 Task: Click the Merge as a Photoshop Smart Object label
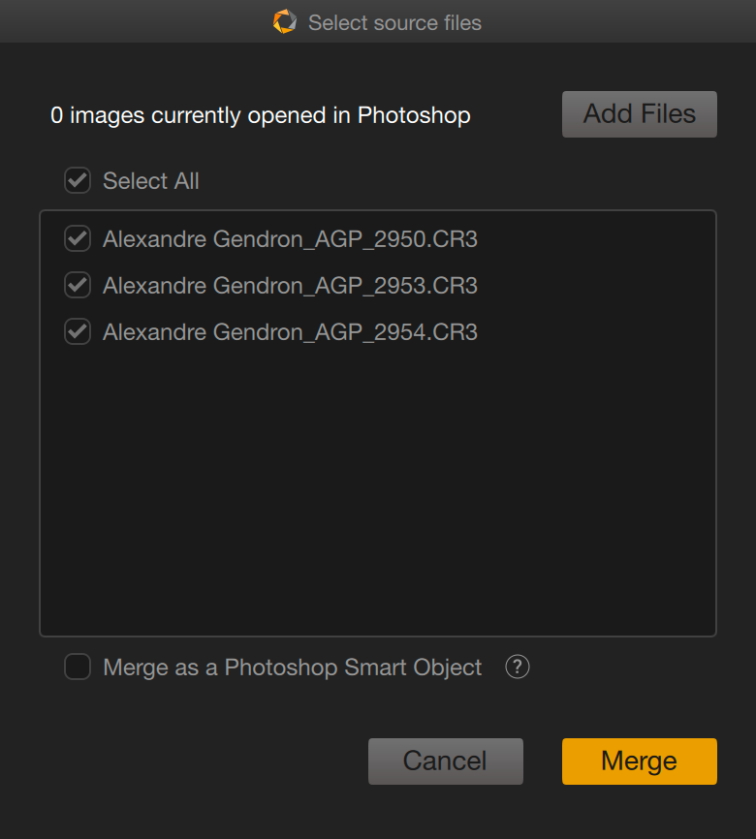pyautogui.click(x=293, y=668)
